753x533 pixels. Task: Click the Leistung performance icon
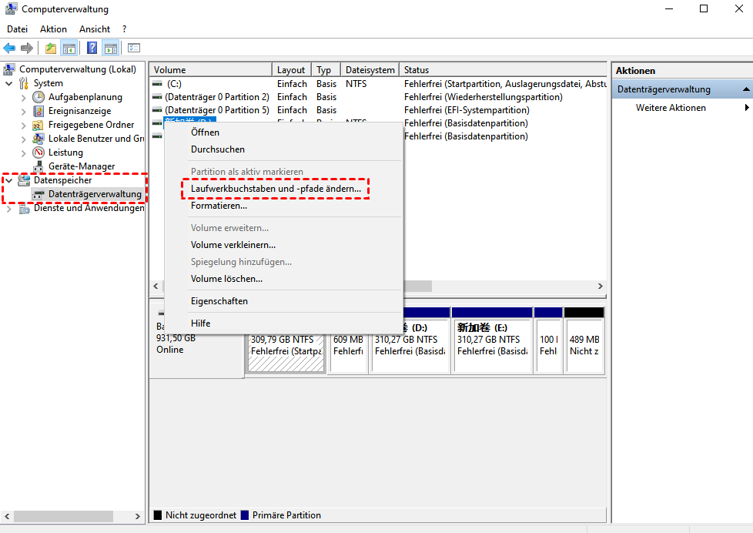[38, 153]
